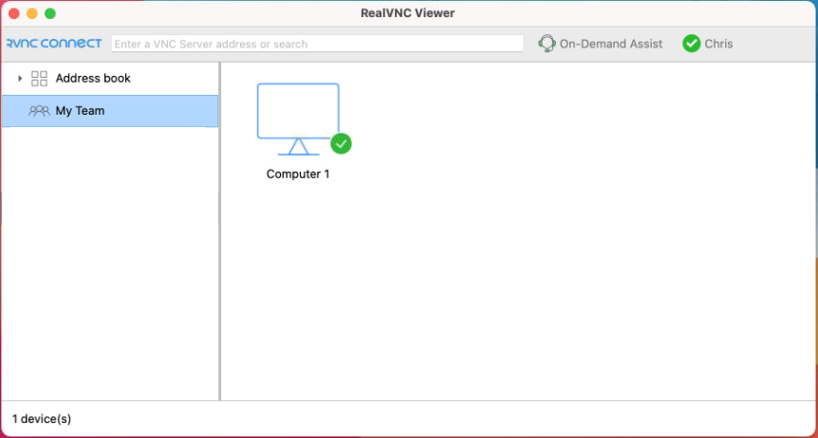Minimize the window with the yellow button

coord(31,13)
